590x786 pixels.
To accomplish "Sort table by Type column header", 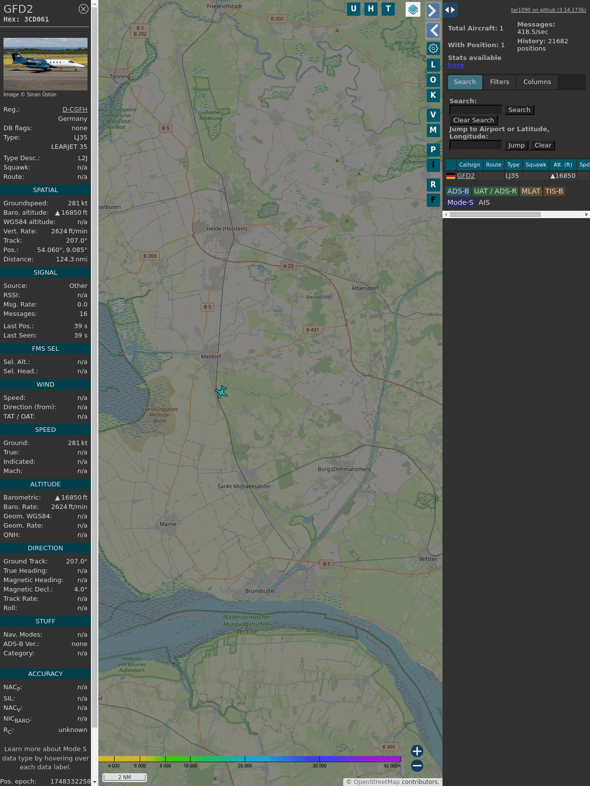I will pyautogui.click(x=513, y=165).
